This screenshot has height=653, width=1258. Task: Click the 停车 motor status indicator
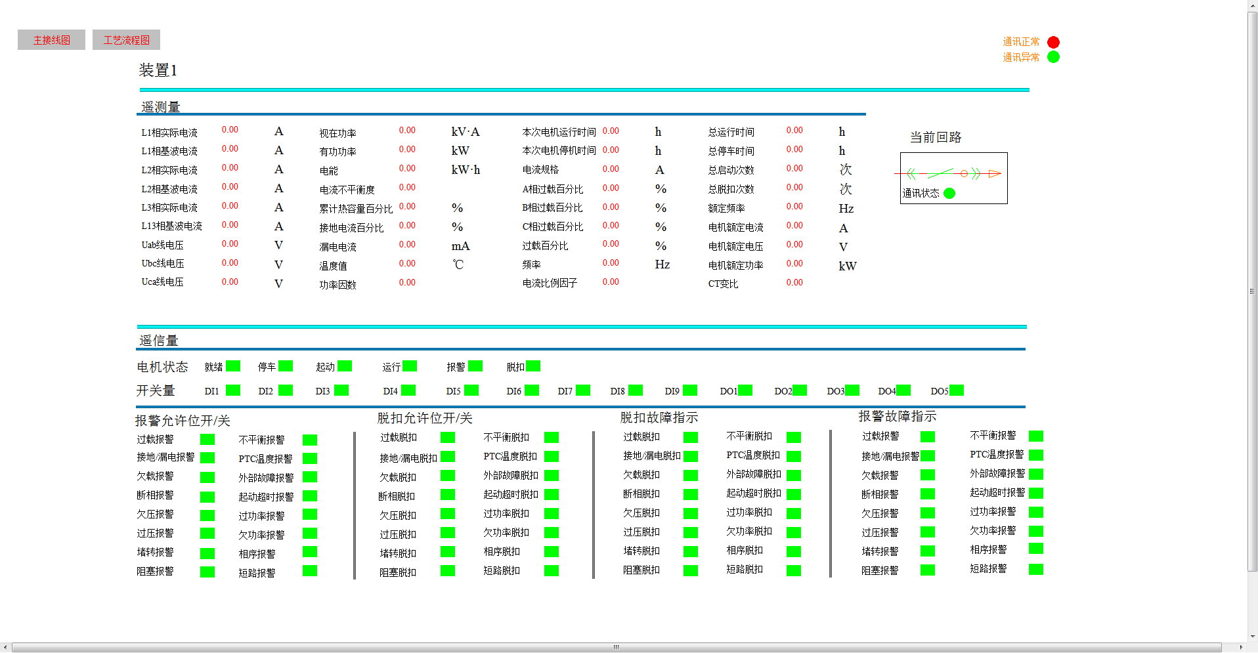pos(285,366)
